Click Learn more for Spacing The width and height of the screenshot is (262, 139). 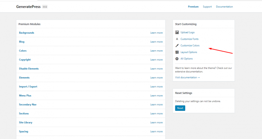156,132
